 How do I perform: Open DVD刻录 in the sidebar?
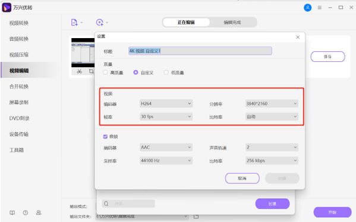pyautogui.click(x=19, y=118)
